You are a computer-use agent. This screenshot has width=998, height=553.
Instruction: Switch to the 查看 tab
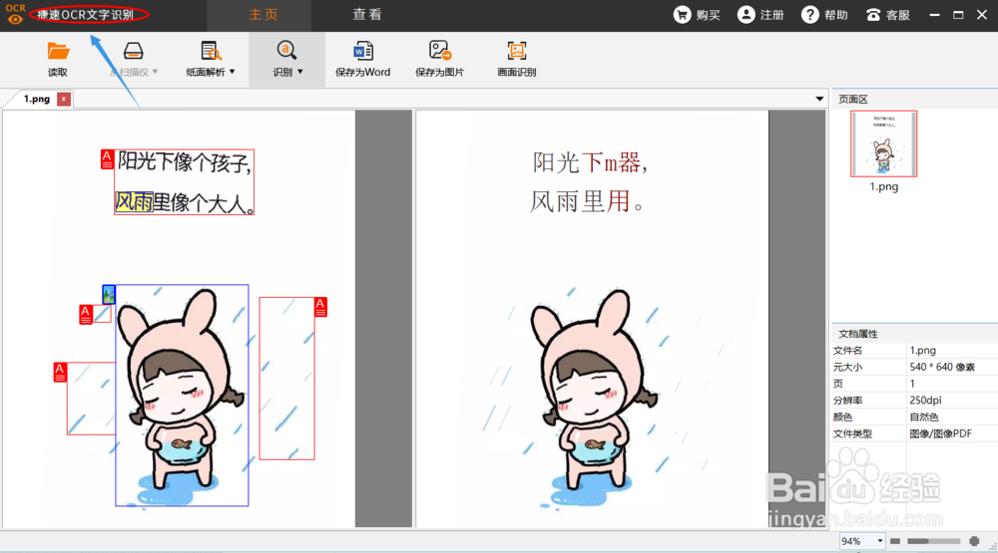pyautogui.click(x=367, y=15)
